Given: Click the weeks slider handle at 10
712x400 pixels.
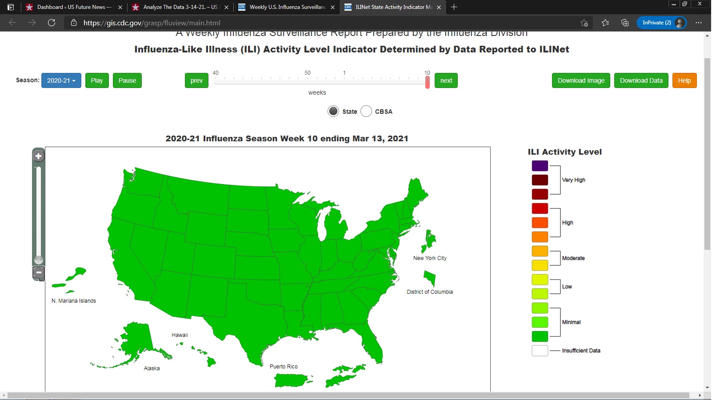Looking at the screenshot, I should [428, 82].
